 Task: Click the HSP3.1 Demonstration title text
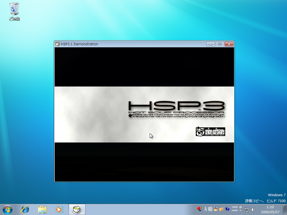79,44
